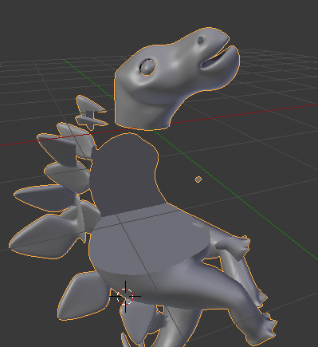Click the 3D cursor crosshair

pyautogui.click(x=125, y=296)
